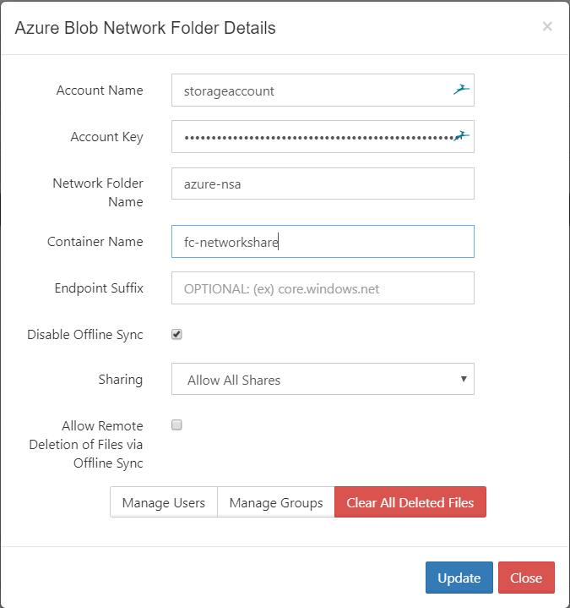Click the Azure Blob Network Folder Details title
570x608 pixels.
pos(145,28)
